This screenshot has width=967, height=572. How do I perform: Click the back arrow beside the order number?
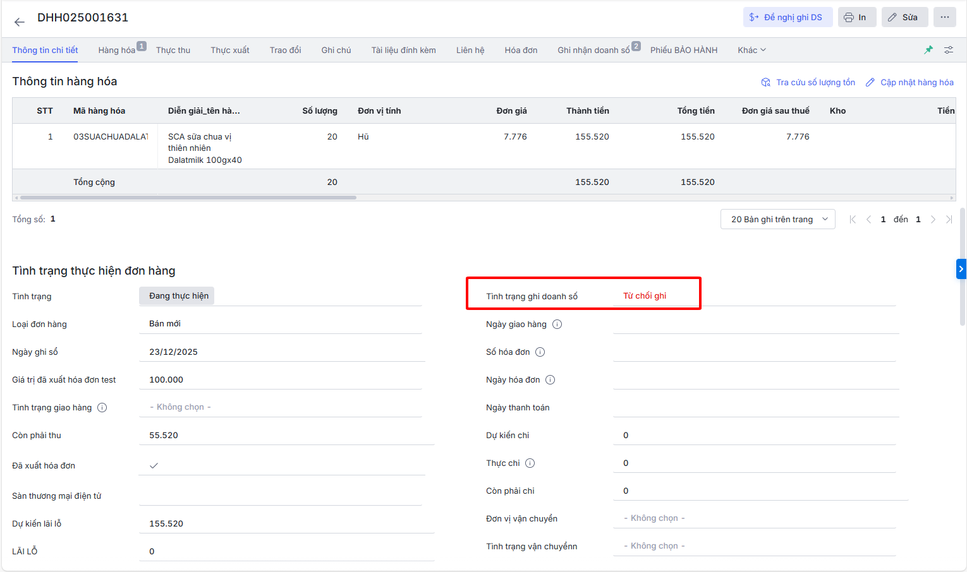[x=20, y=22]
